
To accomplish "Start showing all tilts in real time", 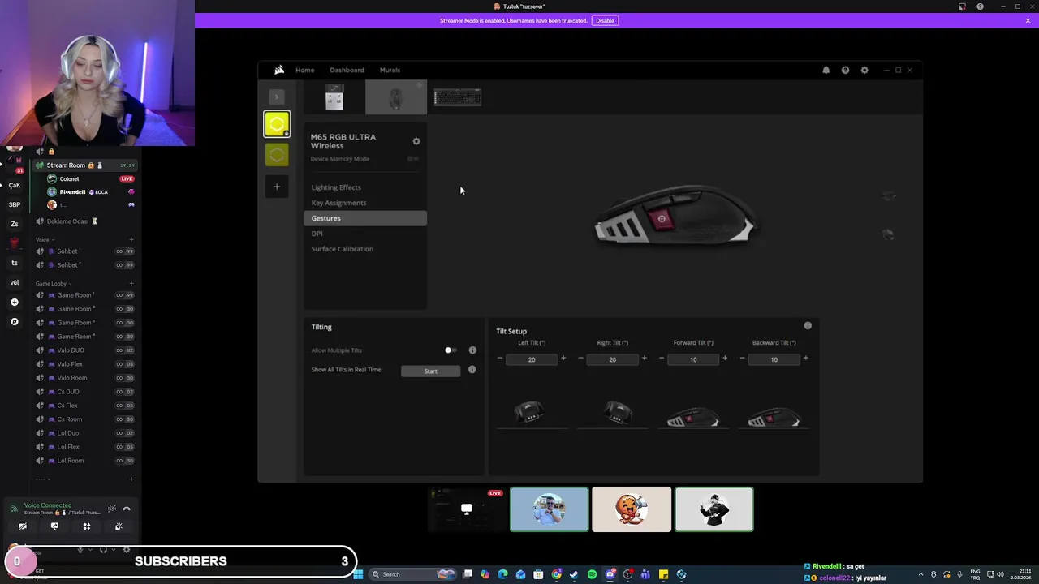I will click(430, 371).
